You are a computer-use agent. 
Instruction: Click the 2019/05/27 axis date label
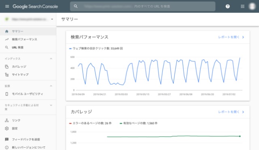(164, 94)
